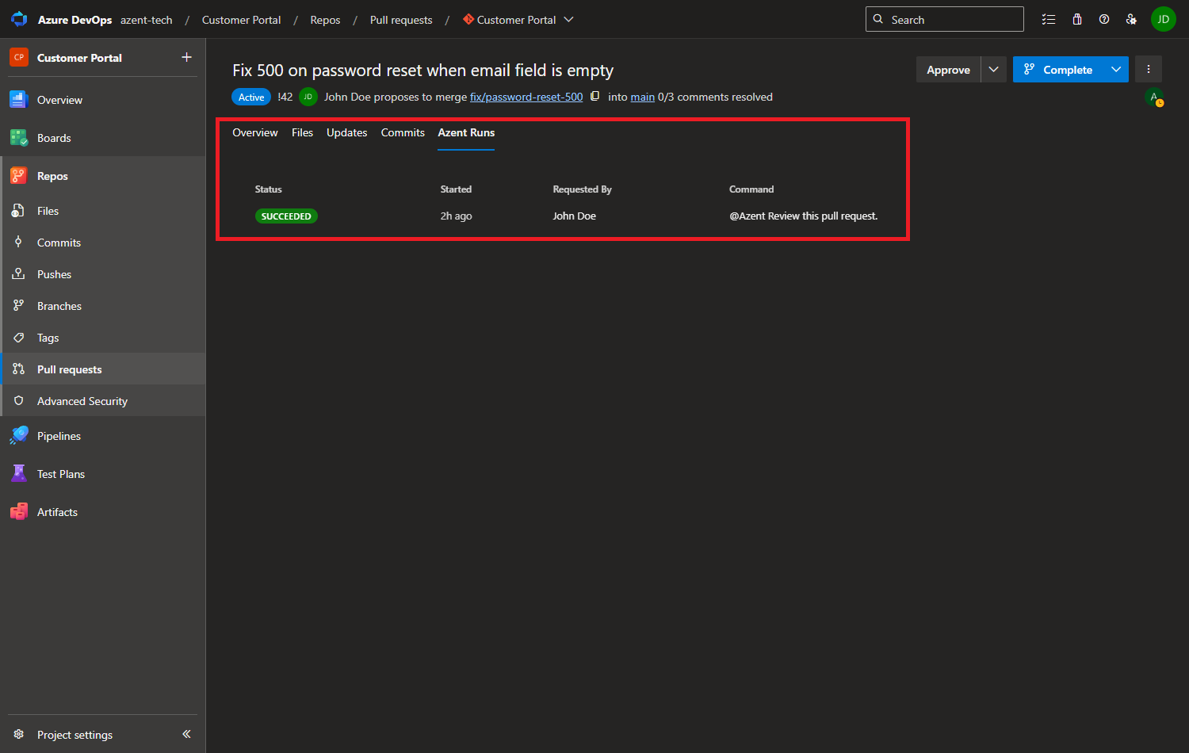The image size is (1189, 753).
Task: Click the JD profile avatar
Action: [1163, 19]
